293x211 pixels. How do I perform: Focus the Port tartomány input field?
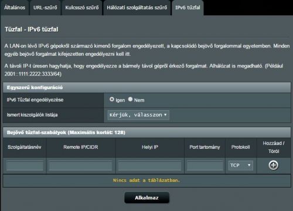point(205,166)
